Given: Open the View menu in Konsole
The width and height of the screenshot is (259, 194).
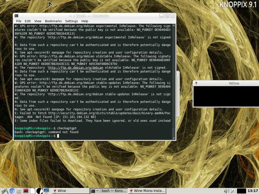Looking at the screenshot, I should [38, 21].
